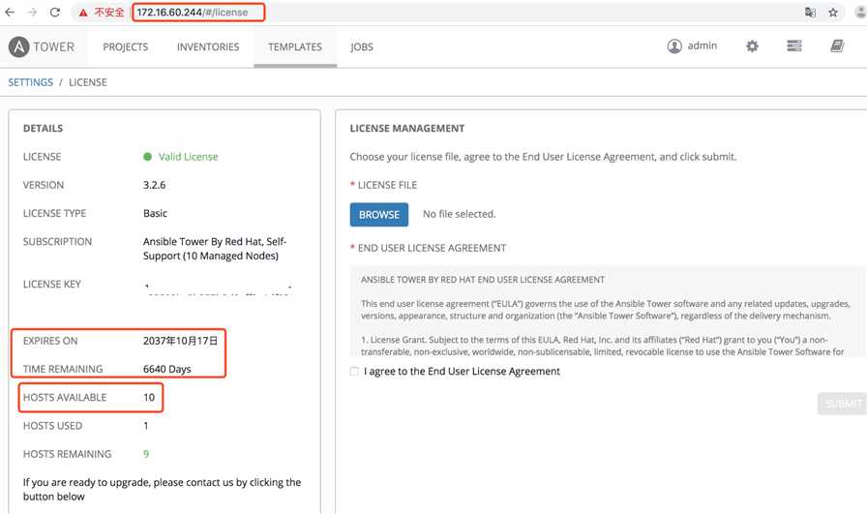
Task: Open the activity stream icon
Action: click(794, 45)
